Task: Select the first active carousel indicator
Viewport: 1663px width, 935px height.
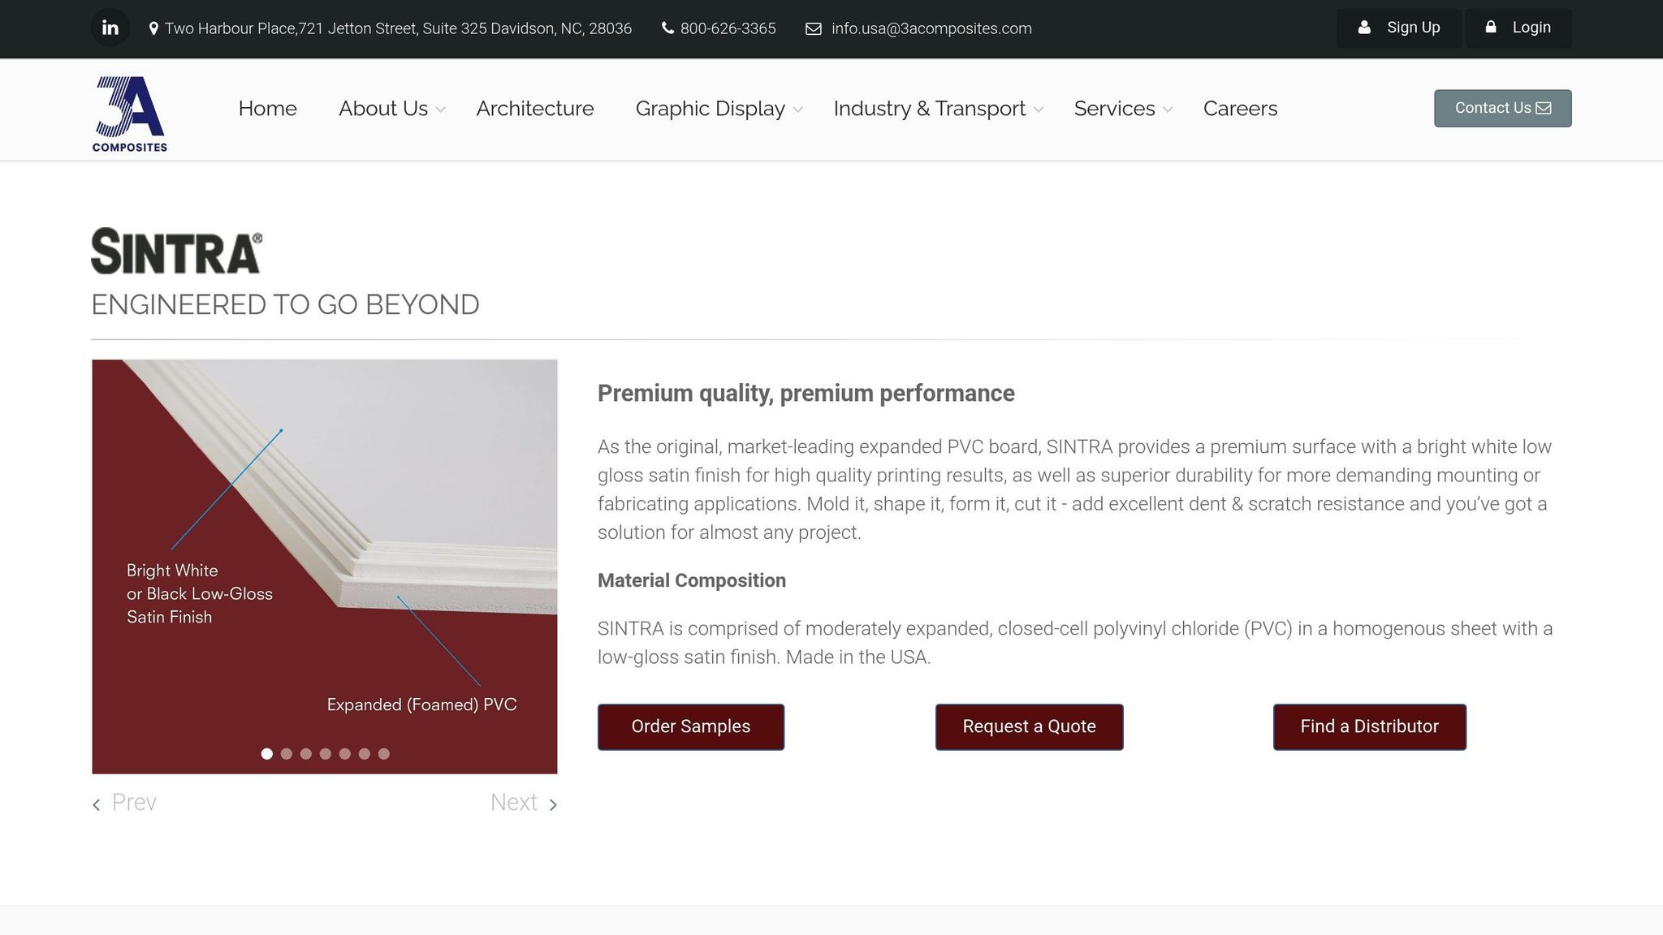Action: click(x=266, y=754)
